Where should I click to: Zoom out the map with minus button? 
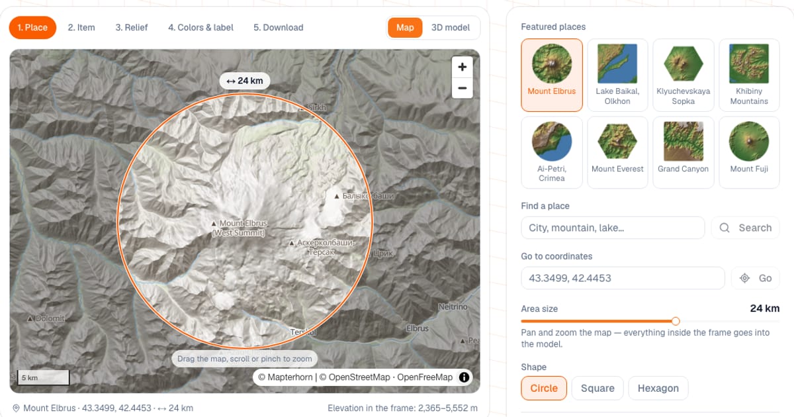[462, 88]
